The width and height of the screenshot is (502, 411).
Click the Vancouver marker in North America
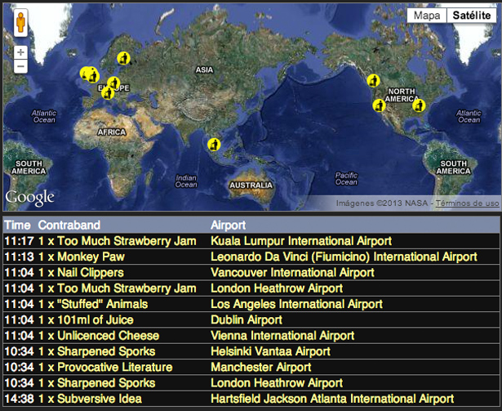[373, 80]
